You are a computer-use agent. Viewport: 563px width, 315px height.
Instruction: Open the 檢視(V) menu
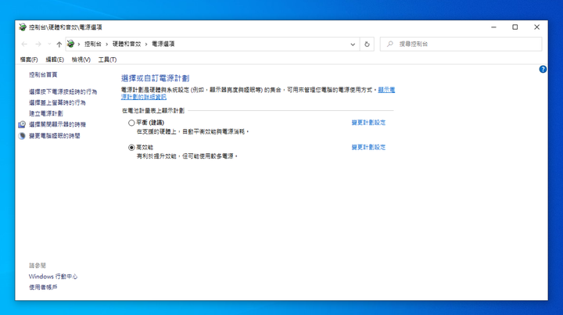(81, 59)
